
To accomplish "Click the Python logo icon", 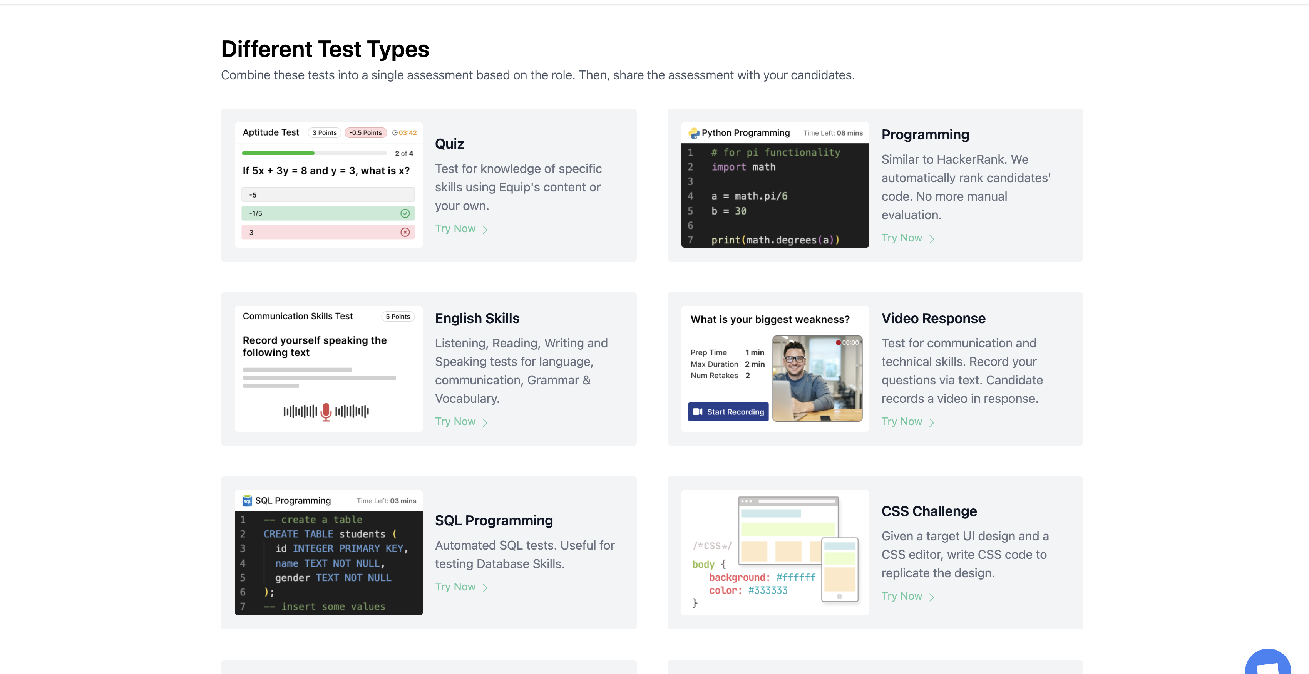I will [694, 133].
